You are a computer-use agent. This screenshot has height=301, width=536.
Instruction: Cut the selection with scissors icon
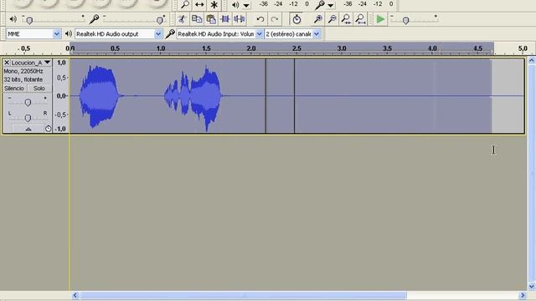point(183,19)
